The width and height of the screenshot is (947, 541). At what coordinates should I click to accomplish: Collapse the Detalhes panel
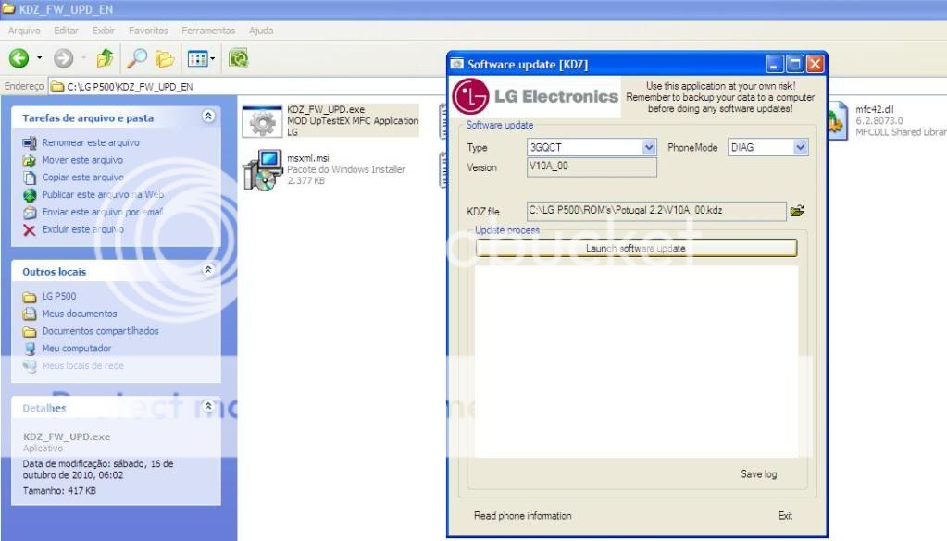(x=207, y=407)
